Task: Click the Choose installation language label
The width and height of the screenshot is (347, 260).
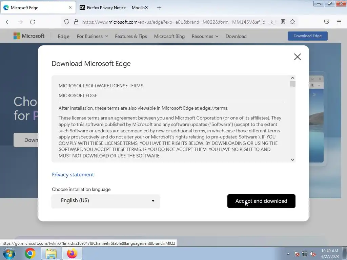Action: pyautogui.click(x=81, y=189)
